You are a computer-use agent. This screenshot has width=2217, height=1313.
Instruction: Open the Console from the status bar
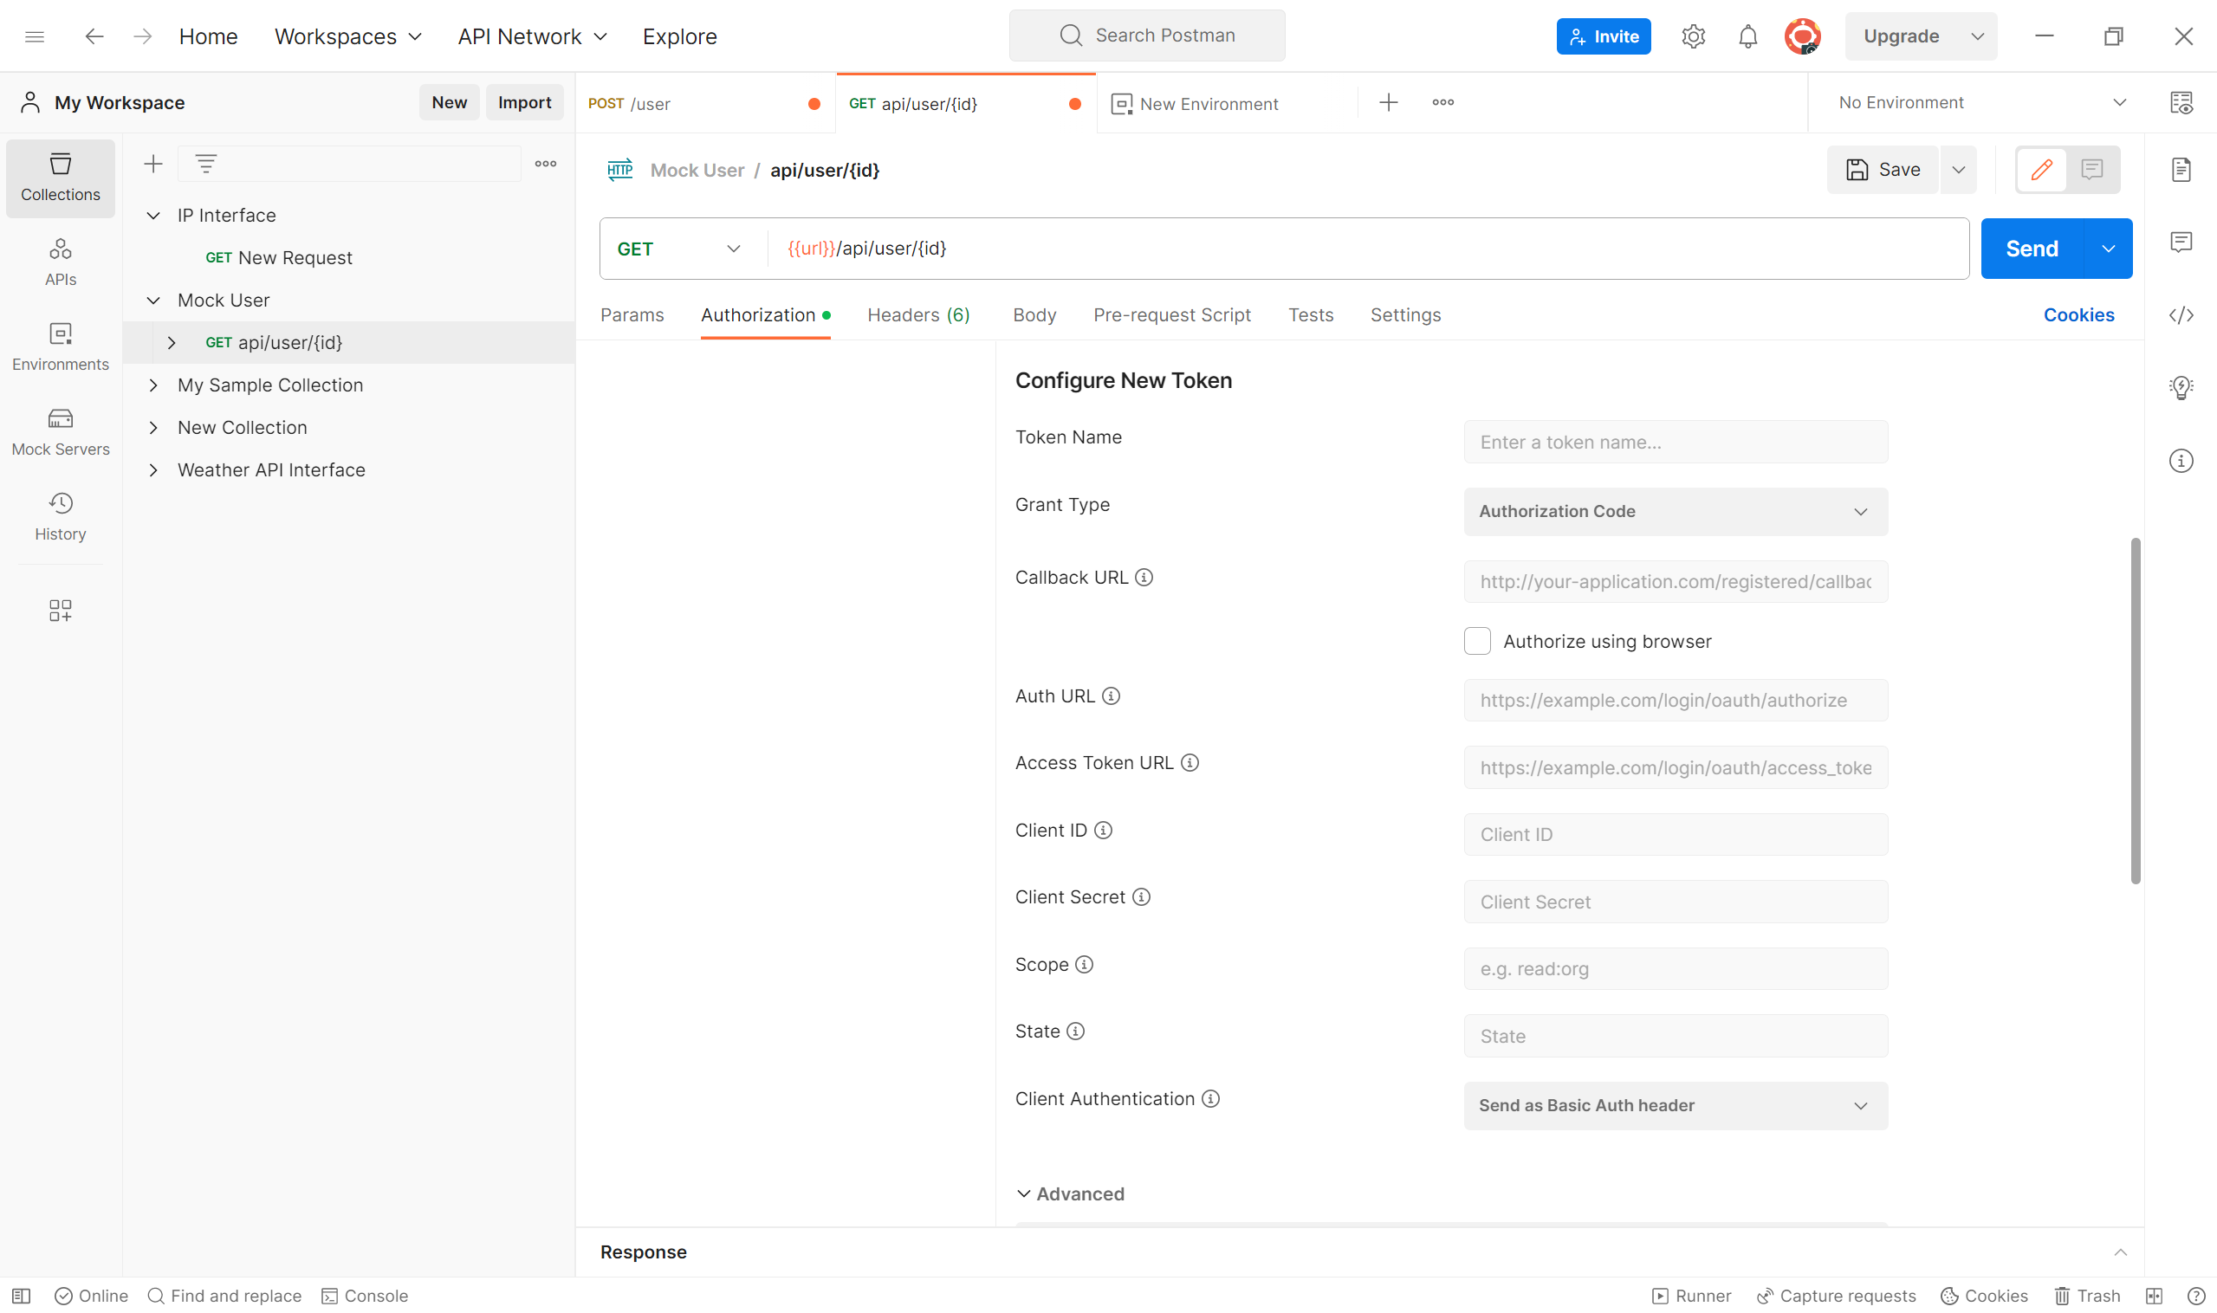[364, 1296]
